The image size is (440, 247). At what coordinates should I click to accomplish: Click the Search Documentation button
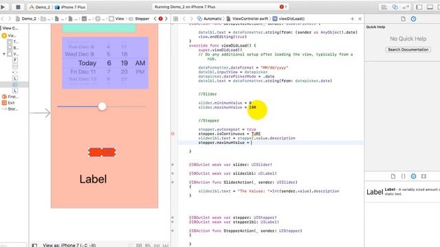tap(408, 49)
